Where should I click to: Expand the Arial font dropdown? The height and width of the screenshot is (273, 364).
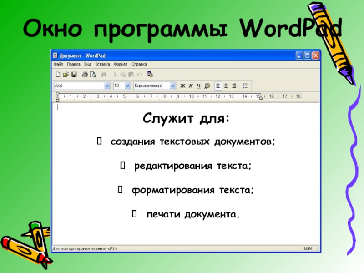pos(107,86)
